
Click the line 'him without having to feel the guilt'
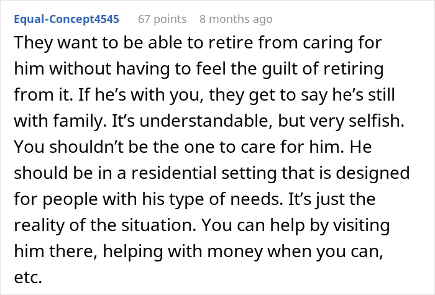click(199, 69)
